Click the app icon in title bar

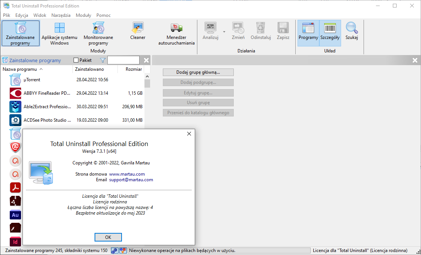(6, 6)
